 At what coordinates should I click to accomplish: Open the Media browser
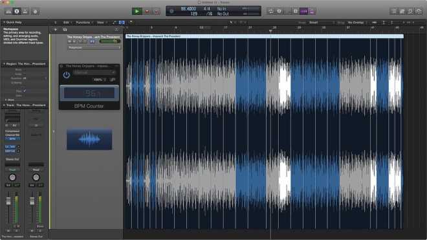click(419, 11)
